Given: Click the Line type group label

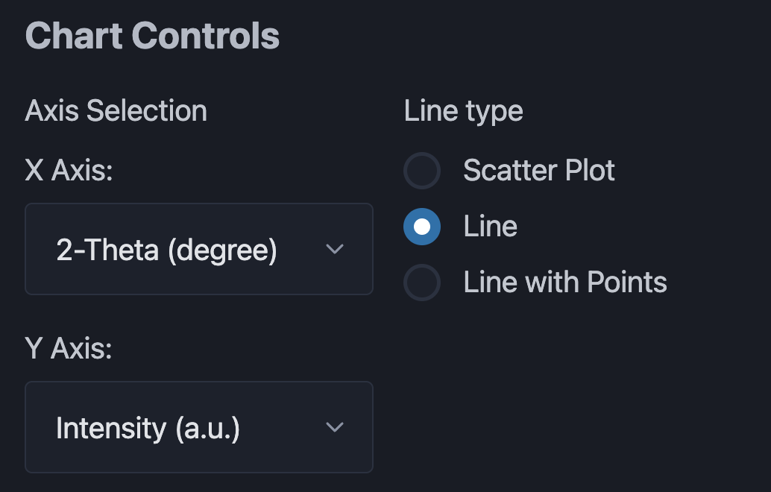Looking at the screenshot, I should pos(463,111).
